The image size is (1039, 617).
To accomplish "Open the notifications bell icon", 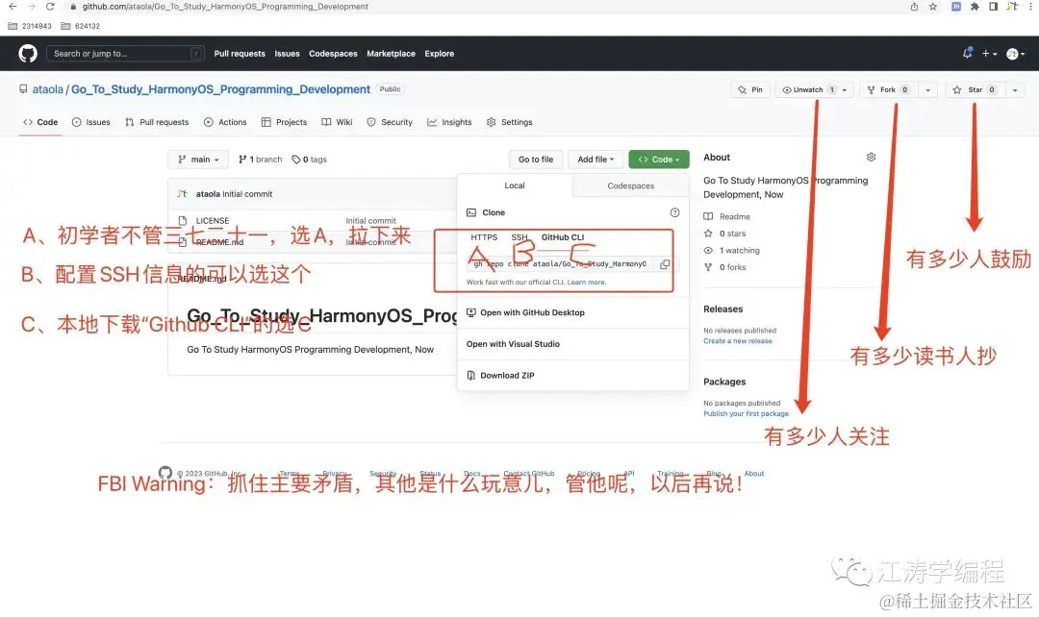I will click(967, 54).
